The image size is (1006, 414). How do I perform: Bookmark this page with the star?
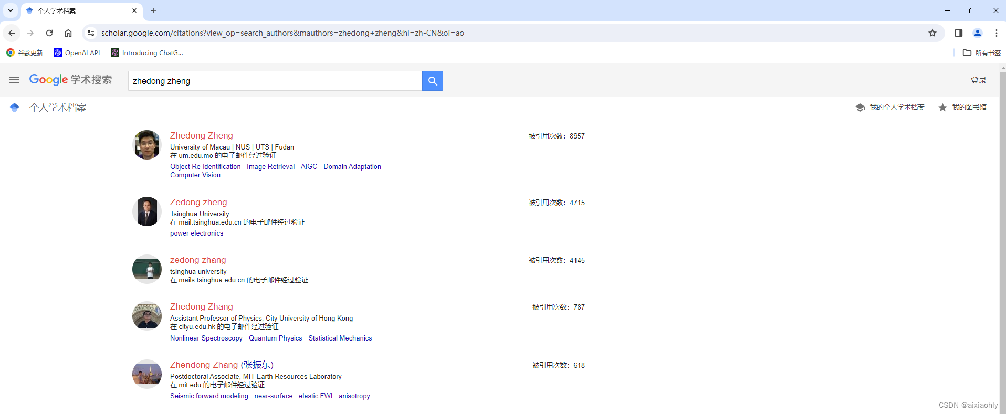pos(932,33)
